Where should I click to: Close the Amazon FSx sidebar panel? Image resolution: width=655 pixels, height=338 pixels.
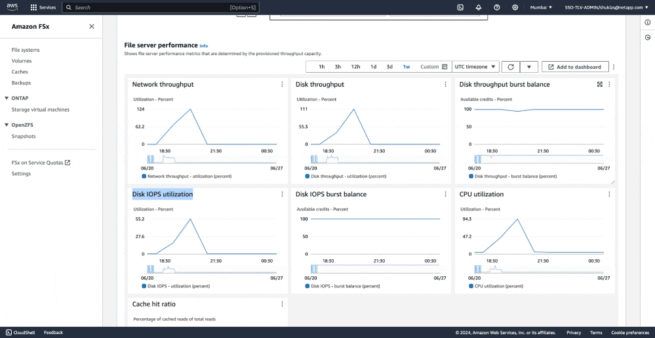tap(91, 26)
